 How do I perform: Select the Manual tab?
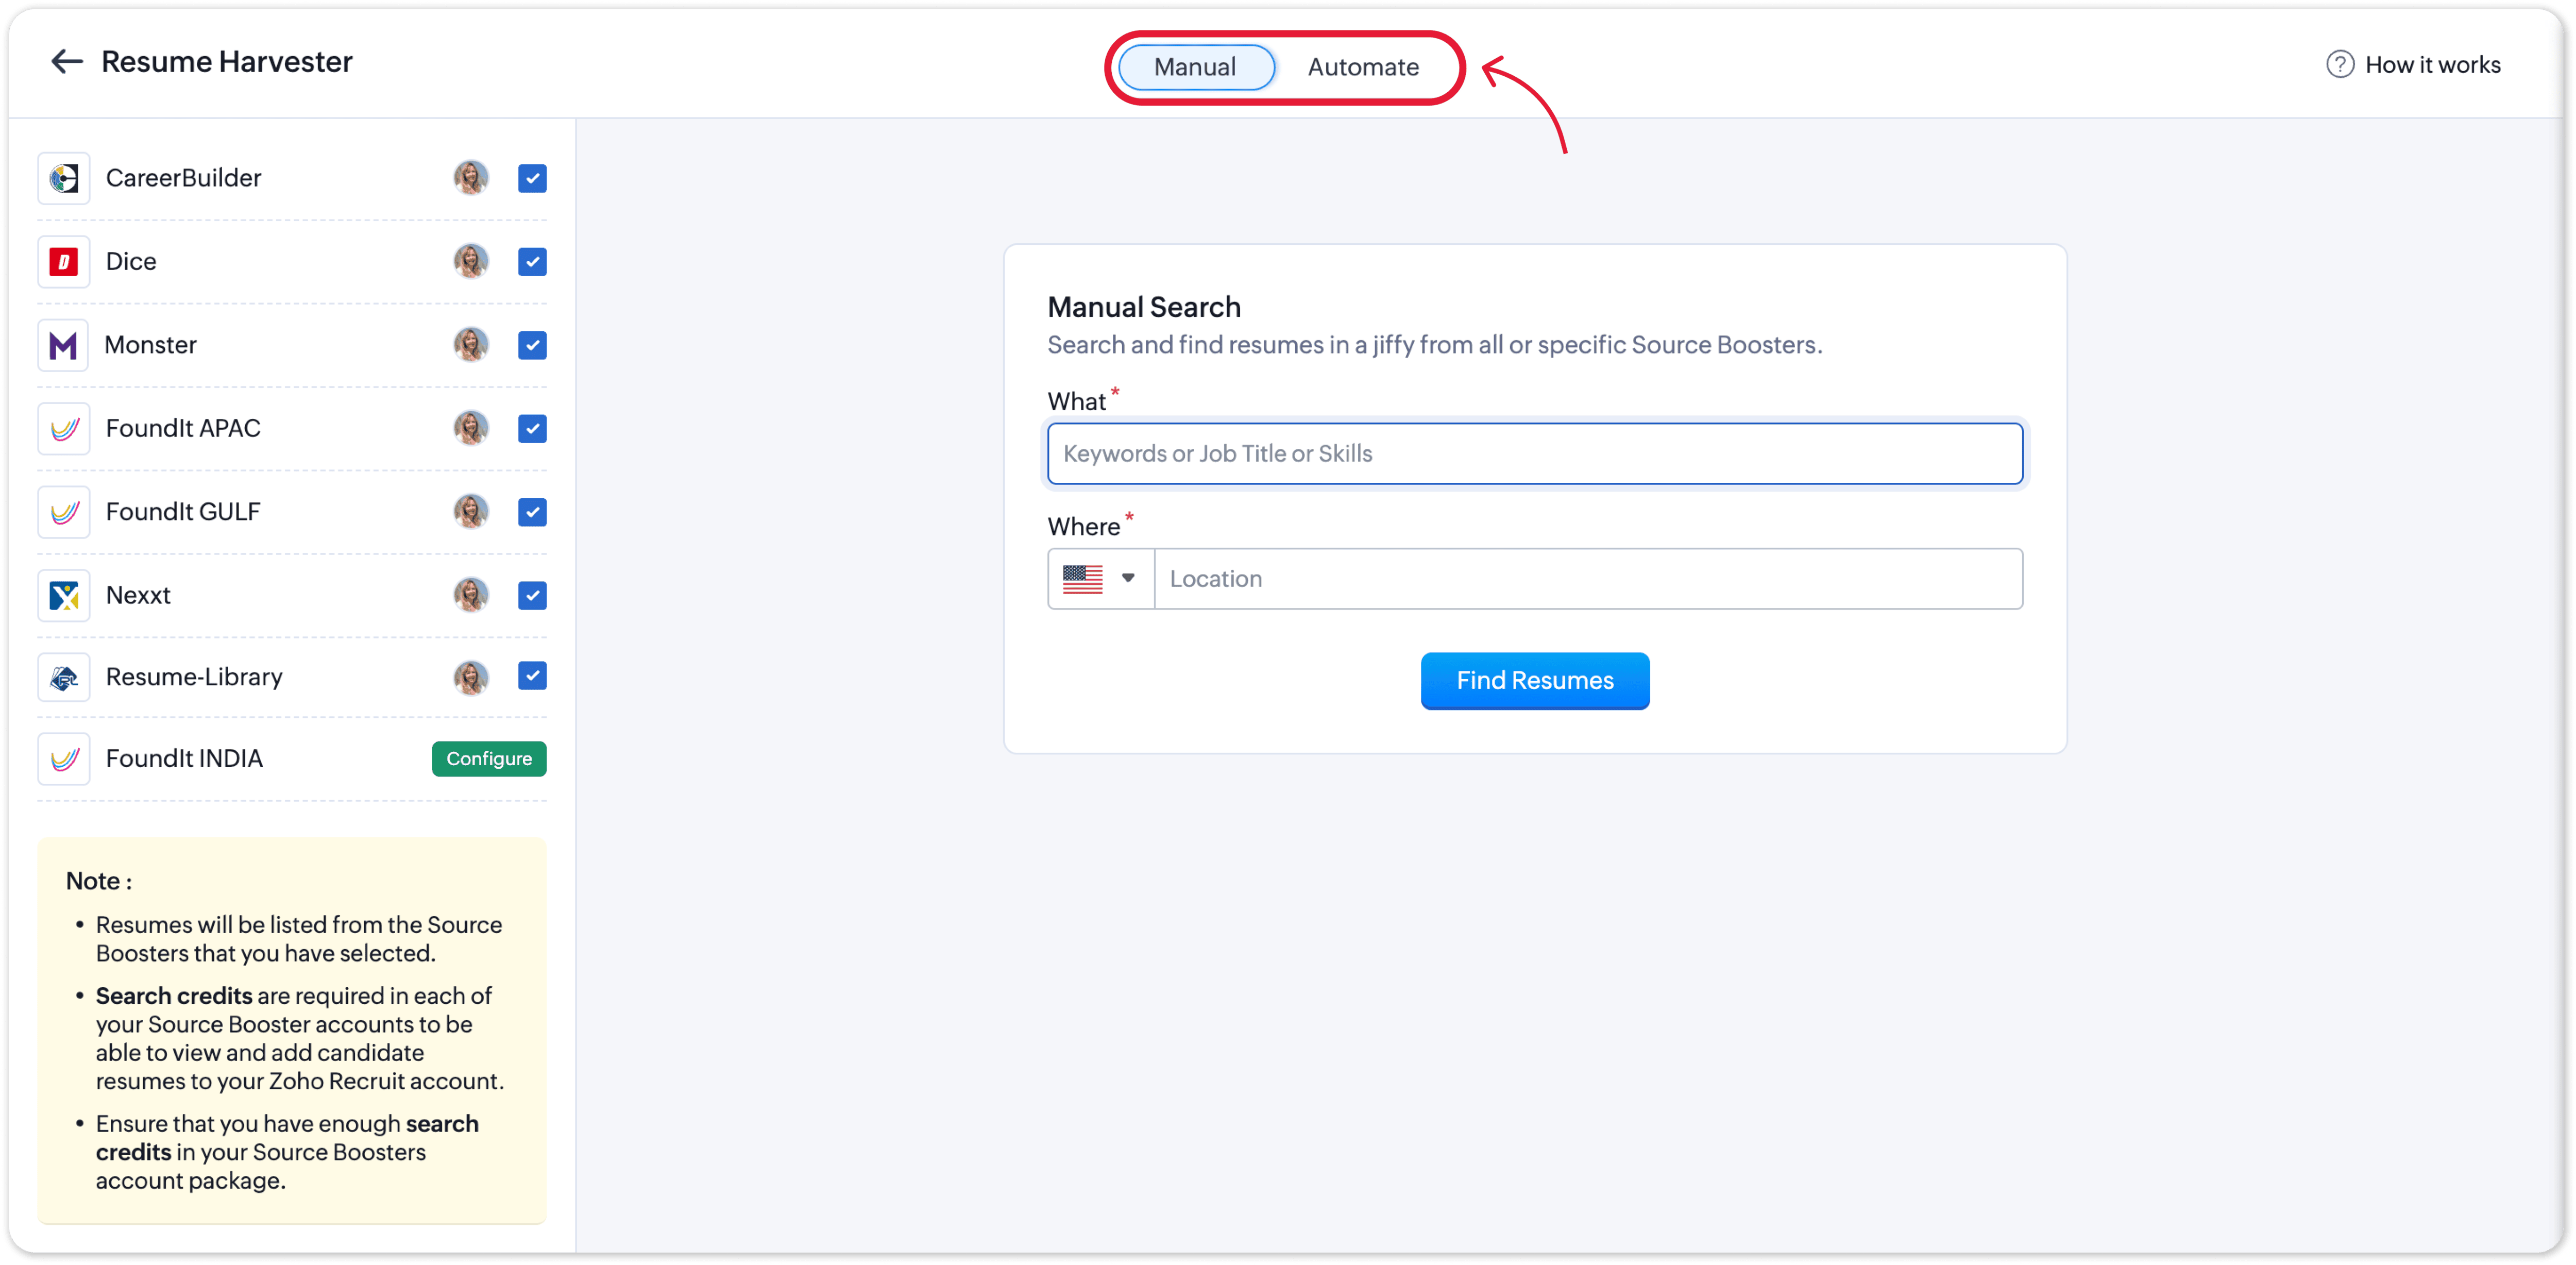1195,67
